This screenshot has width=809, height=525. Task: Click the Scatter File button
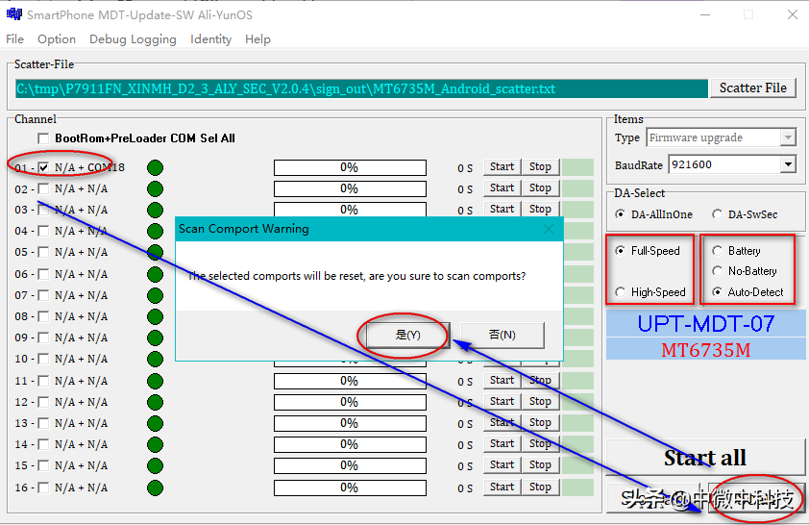click(x=752, y=88)
